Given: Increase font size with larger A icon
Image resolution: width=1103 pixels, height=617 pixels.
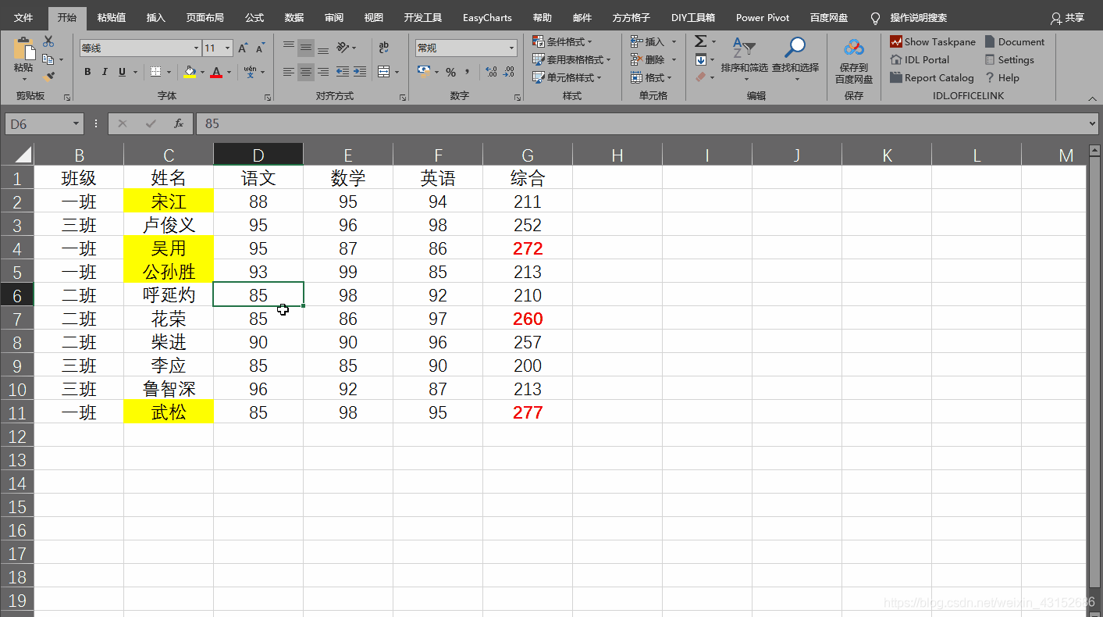Looking at the screenshot, I should 244,48.
